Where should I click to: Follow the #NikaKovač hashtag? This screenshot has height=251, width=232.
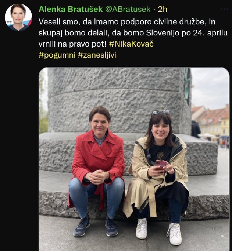131,44
